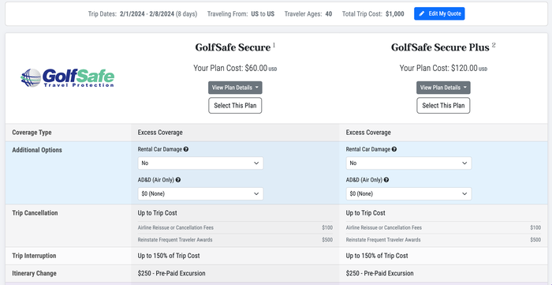Click the GolfSafe Secure AD&D help icon
552x285 pixels.
(178, 180)
